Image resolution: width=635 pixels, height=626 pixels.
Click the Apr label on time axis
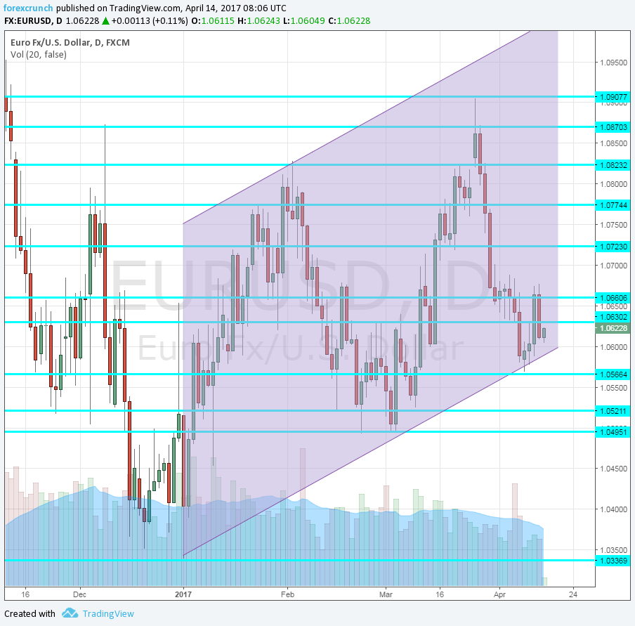(x=499, y=594)
